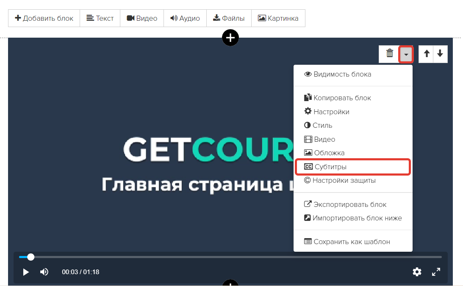Open Субтитры from the dropdown menu
This screenshot has width=463, height=286.
pos(353,167)
